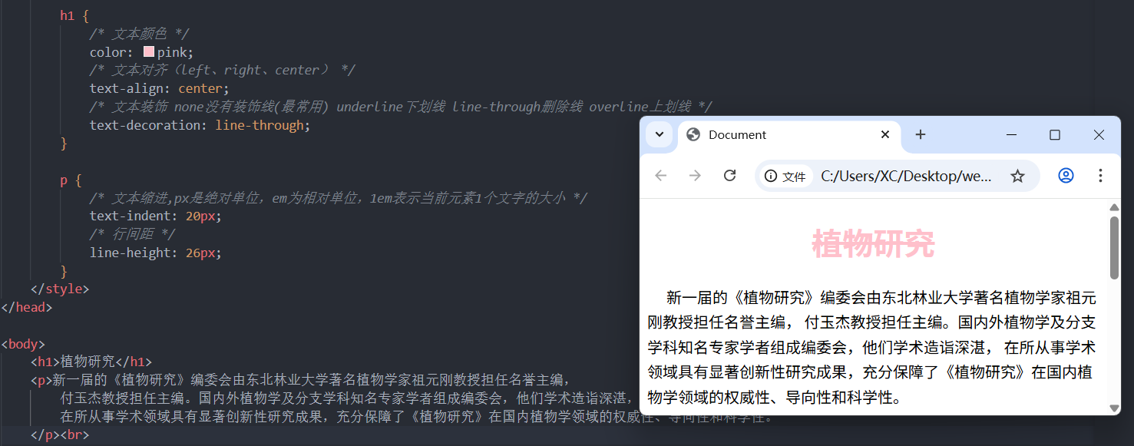Click the h1 selector in the editor
Image resolution: width=1134 pixels, height=446 pixels.
coord(68,15)
